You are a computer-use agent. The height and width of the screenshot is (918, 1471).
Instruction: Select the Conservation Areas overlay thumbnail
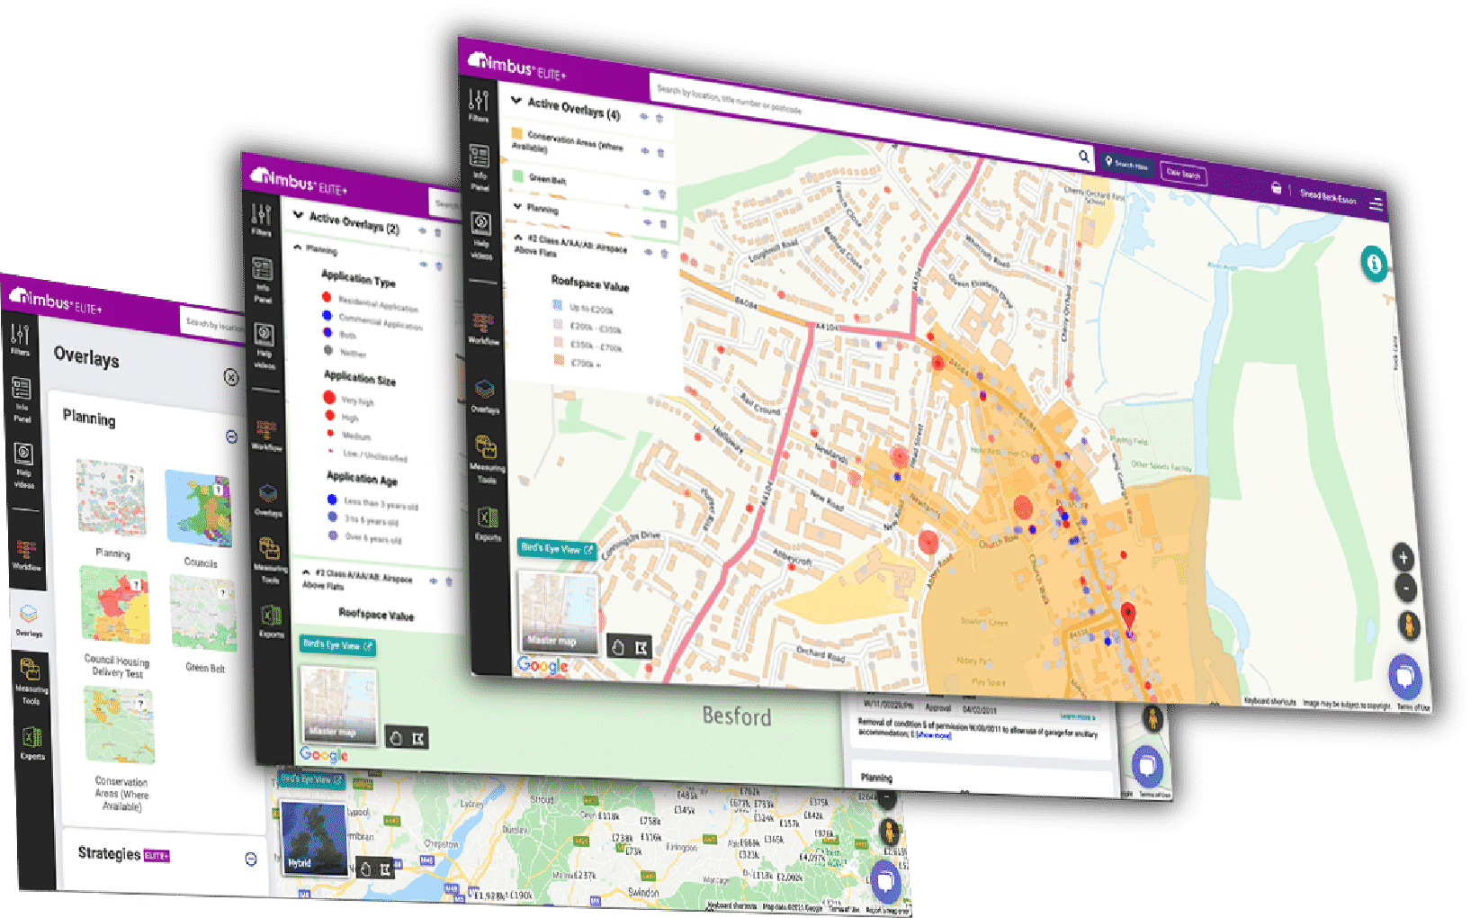pyautogui.click(x=120, y=725)
